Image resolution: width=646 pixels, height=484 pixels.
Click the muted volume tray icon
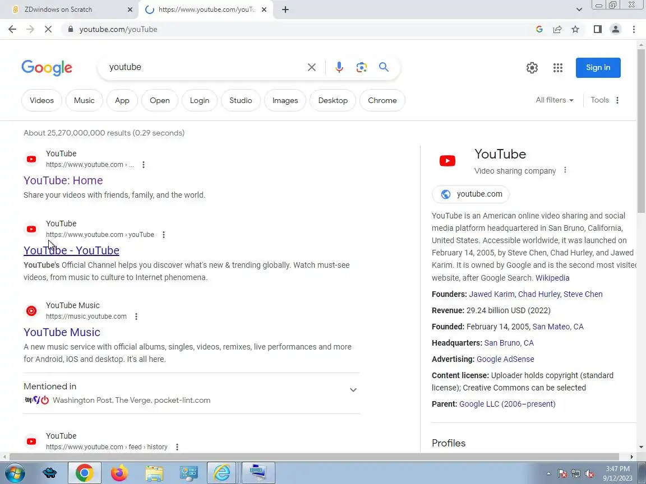[589, 474]
